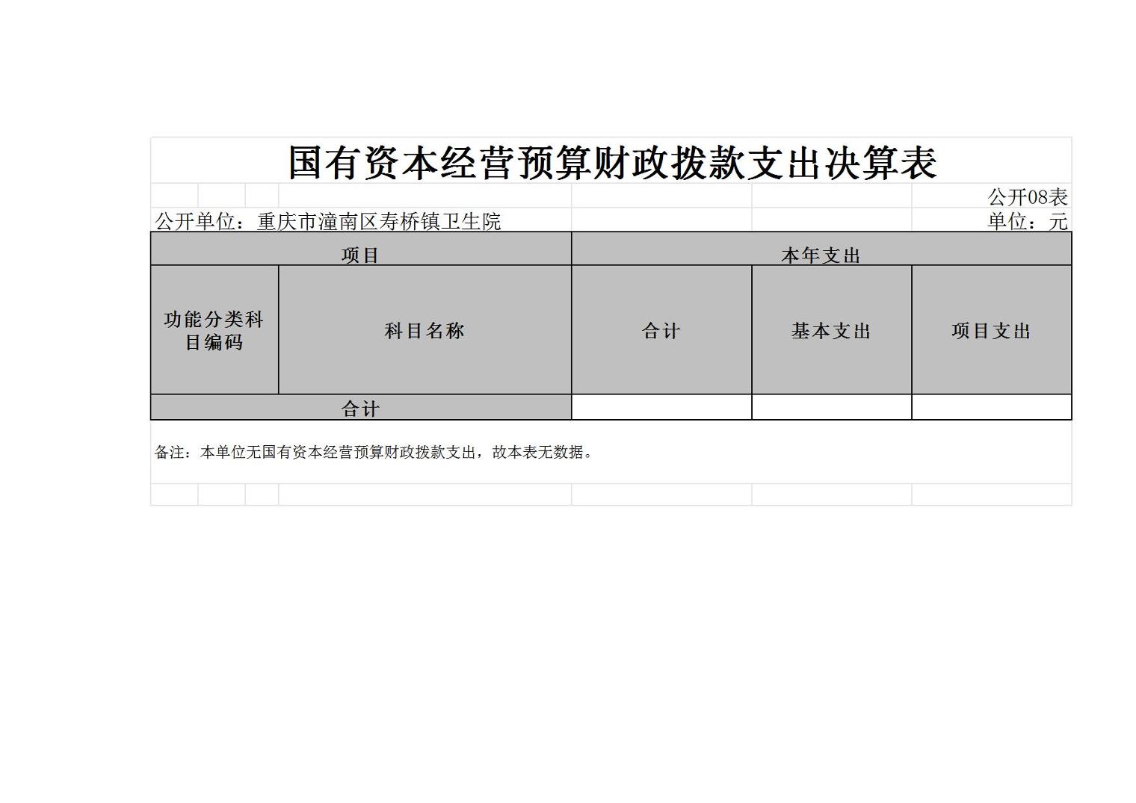Image resolution: width=1136 pixels, height=803 pixels.
Task: Select the 功能分类科目编码 header cell
Action: pos(214,330)
